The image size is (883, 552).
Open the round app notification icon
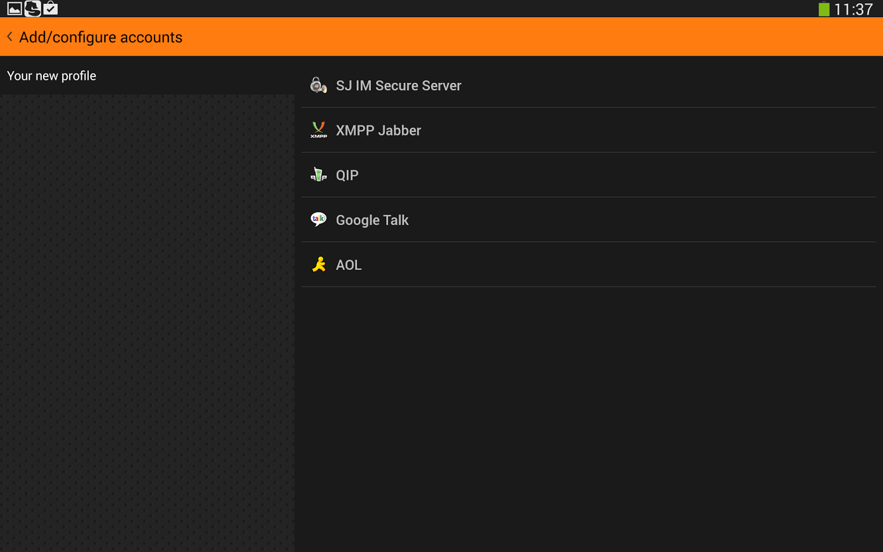[33, 8]
